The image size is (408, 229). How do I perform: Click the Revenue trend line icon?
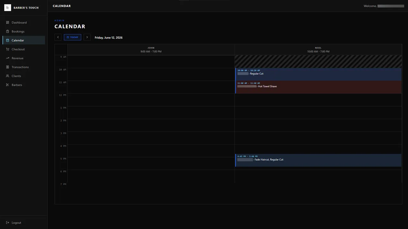[x=8, y=58]
